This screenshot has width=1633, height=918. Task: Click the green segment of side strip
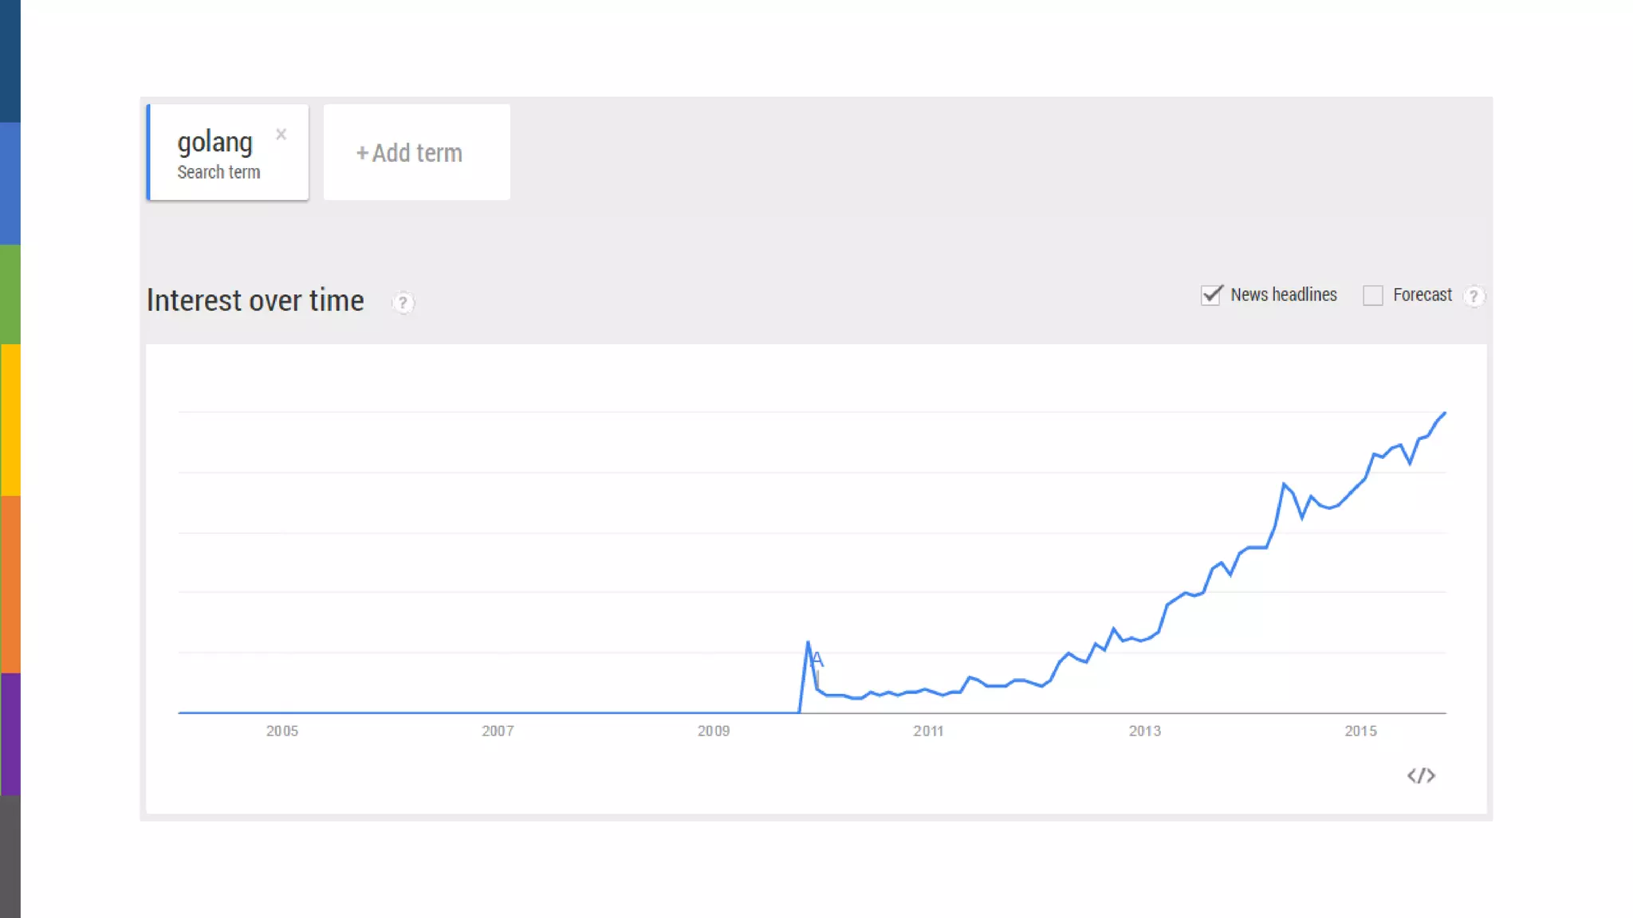[x=10, y=294]
